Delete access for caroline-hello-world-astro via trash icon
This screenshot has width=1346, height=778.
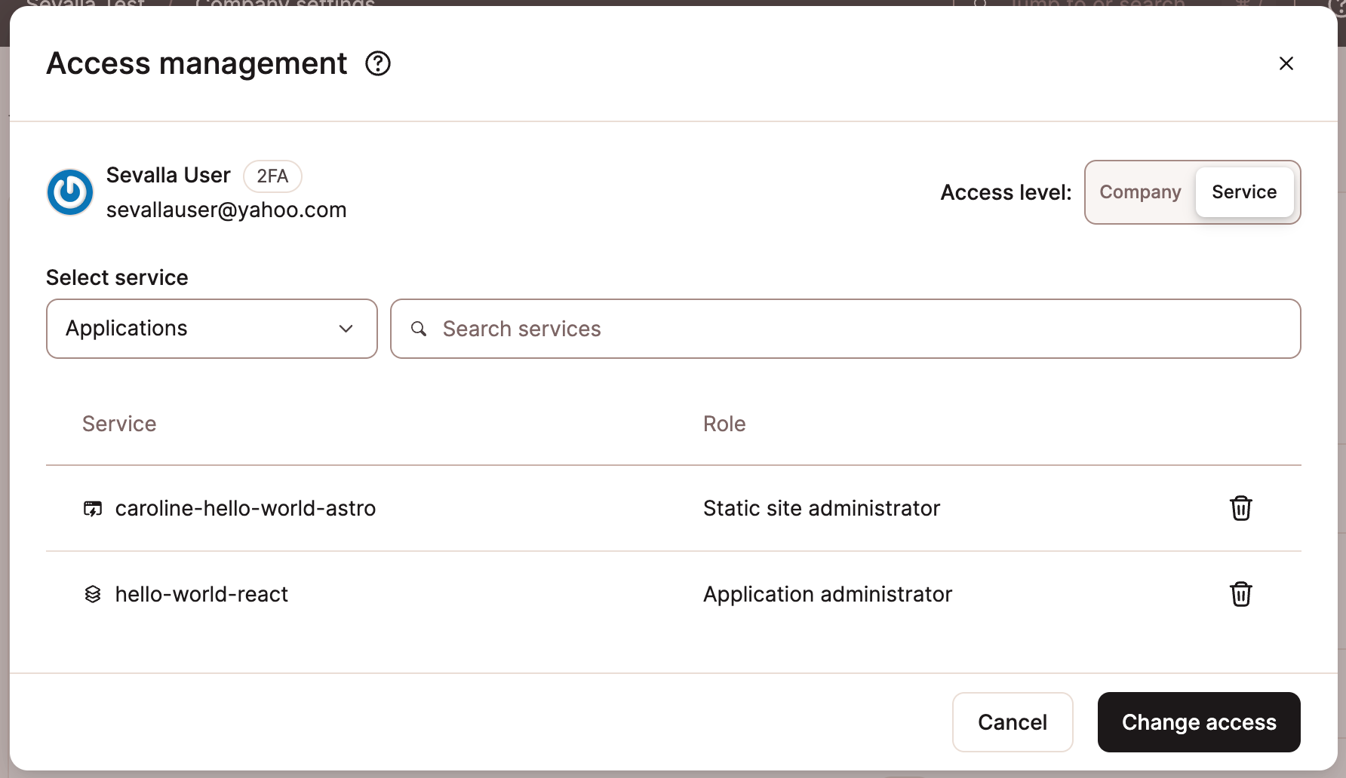[x=1241, y=508]
